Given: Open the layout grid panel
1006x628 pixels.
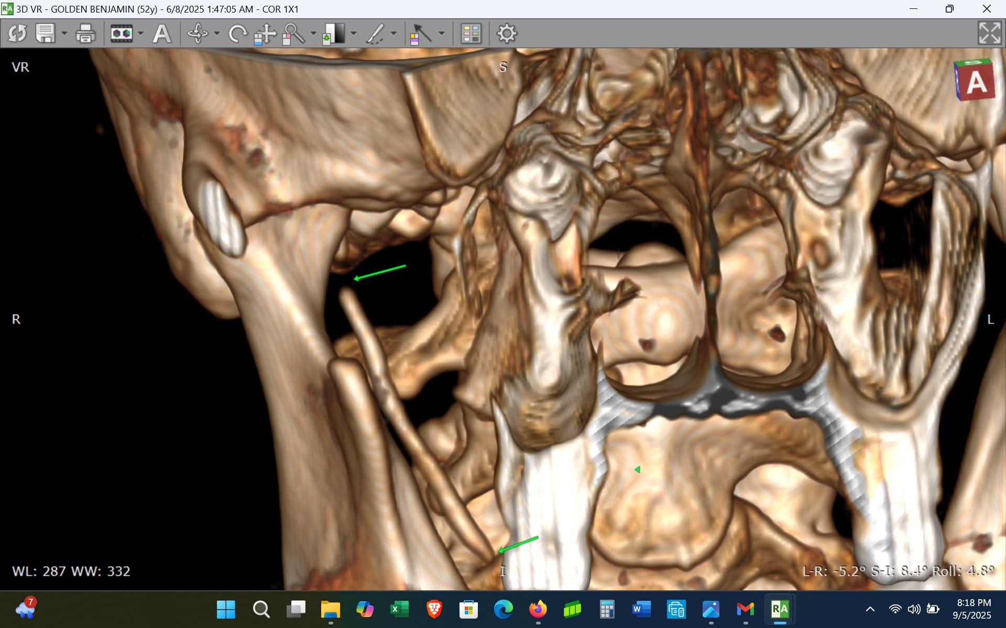Looking at the screenshot, I should (471, 34).
